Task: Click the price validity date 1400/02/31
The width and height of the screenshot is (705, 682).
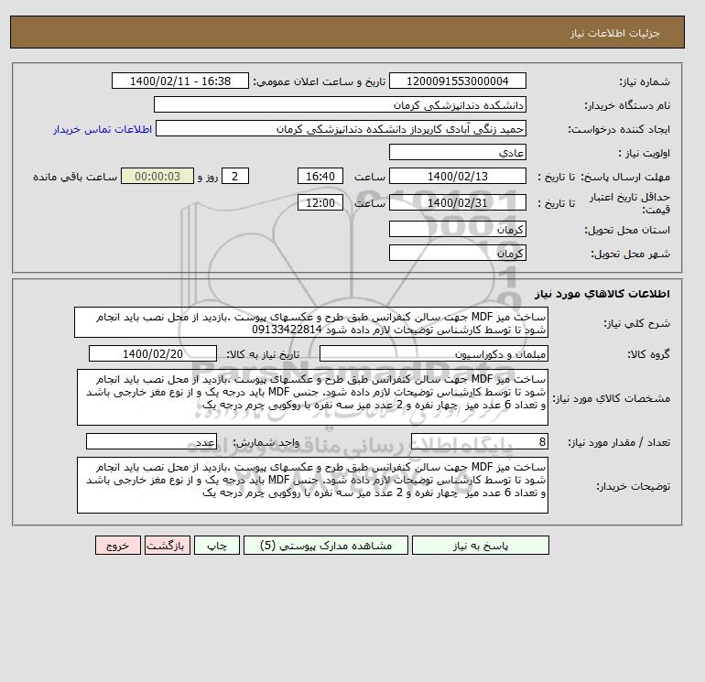Action: click(457, 202)
